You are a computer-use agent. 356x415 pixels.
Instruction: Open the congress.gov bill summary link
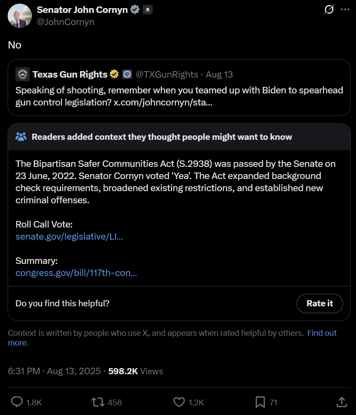coord(76,273)
